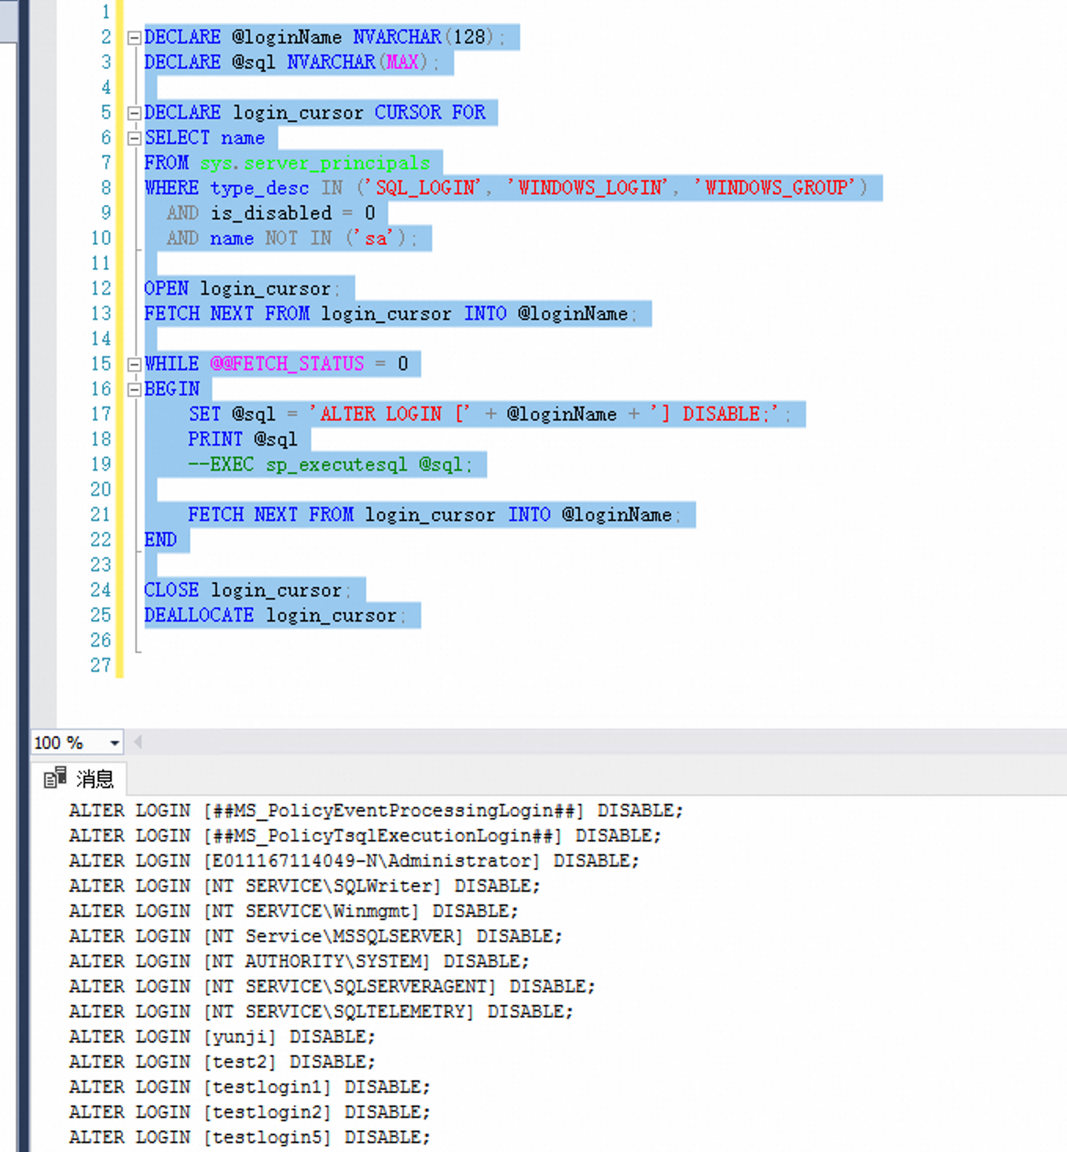Viewport: 1067px width, 1152px height.
Task: Click the yellow change-tracking bar beside line 3
Action: (119, 62)
